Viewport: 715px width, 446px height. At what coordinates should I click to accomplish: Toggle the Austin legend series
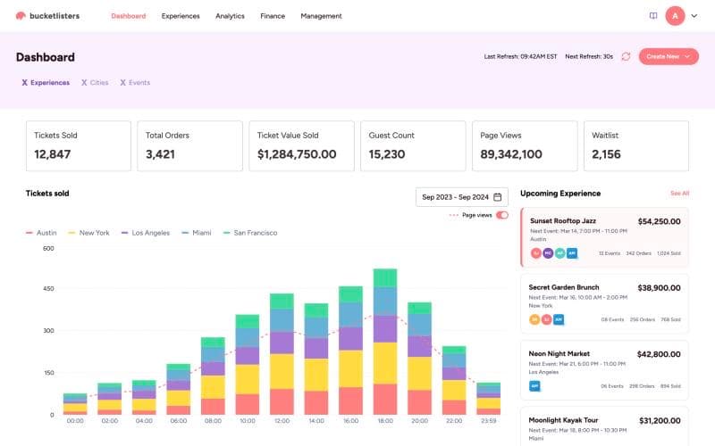pyautogui.click(x=41, y=233)
